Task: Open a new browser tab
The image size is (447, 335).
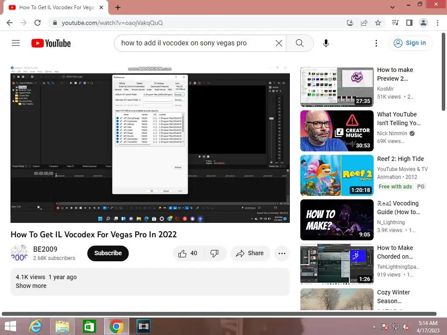Action: click(118, 7)
